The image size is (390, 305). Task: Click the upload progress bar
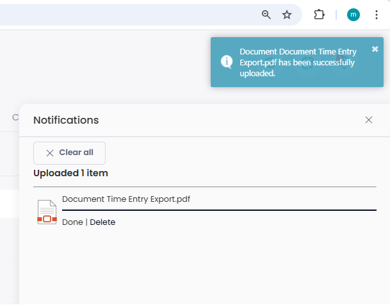pyautogui.click(x=219, y=210)
